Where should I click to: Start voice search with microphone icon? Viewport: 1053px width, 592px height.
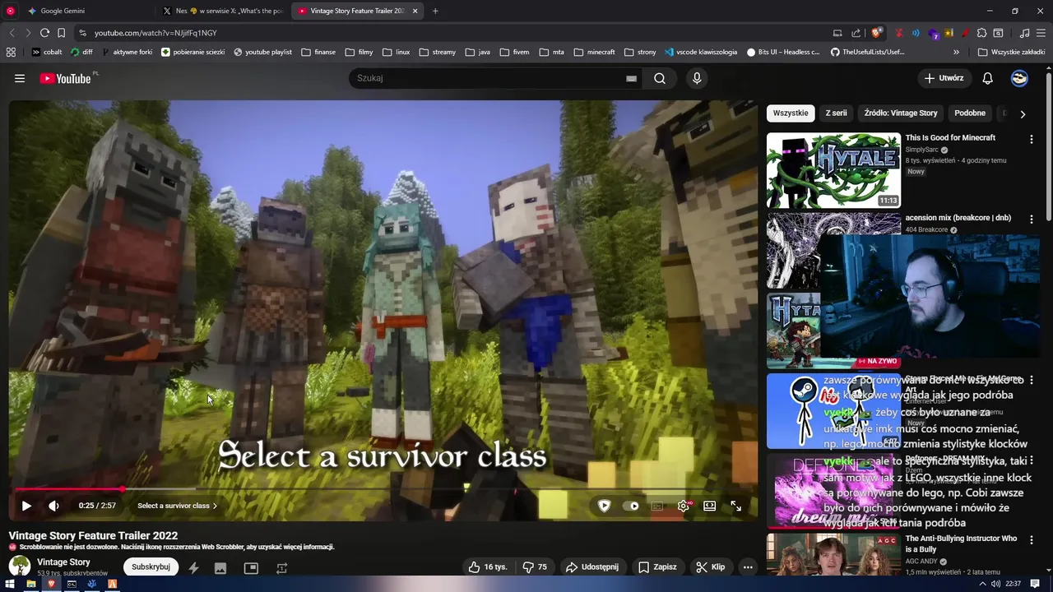coord(697,78)
